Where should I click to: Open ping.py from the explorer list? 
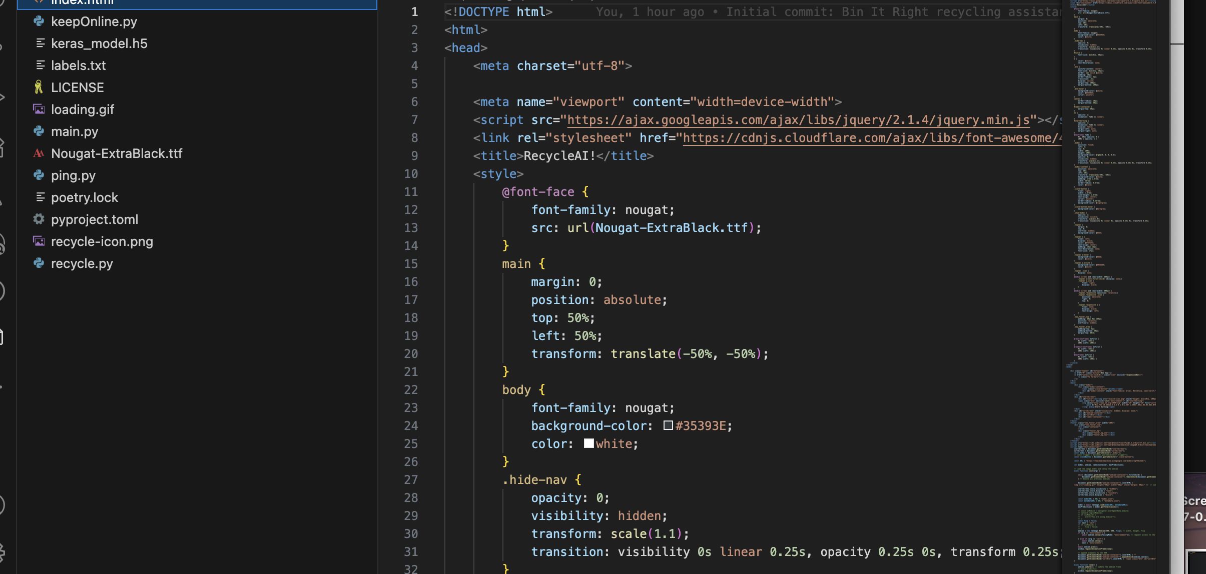[73, 175]
